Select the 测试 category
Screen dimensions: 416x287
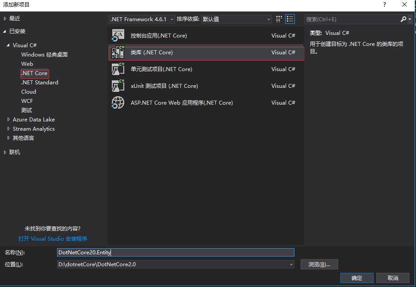pos(27,110)
